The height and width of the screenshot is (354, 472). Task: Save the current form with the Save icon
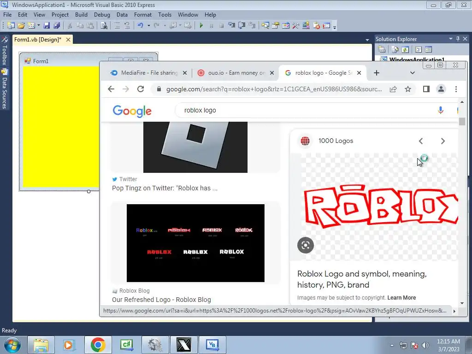tap(47, 26)
